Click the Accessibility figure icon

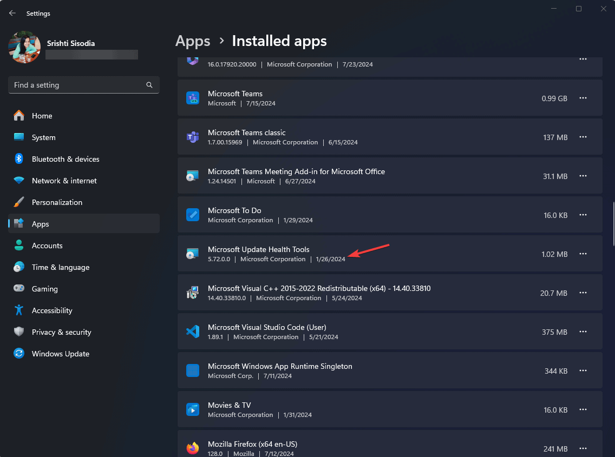[19, 310]
